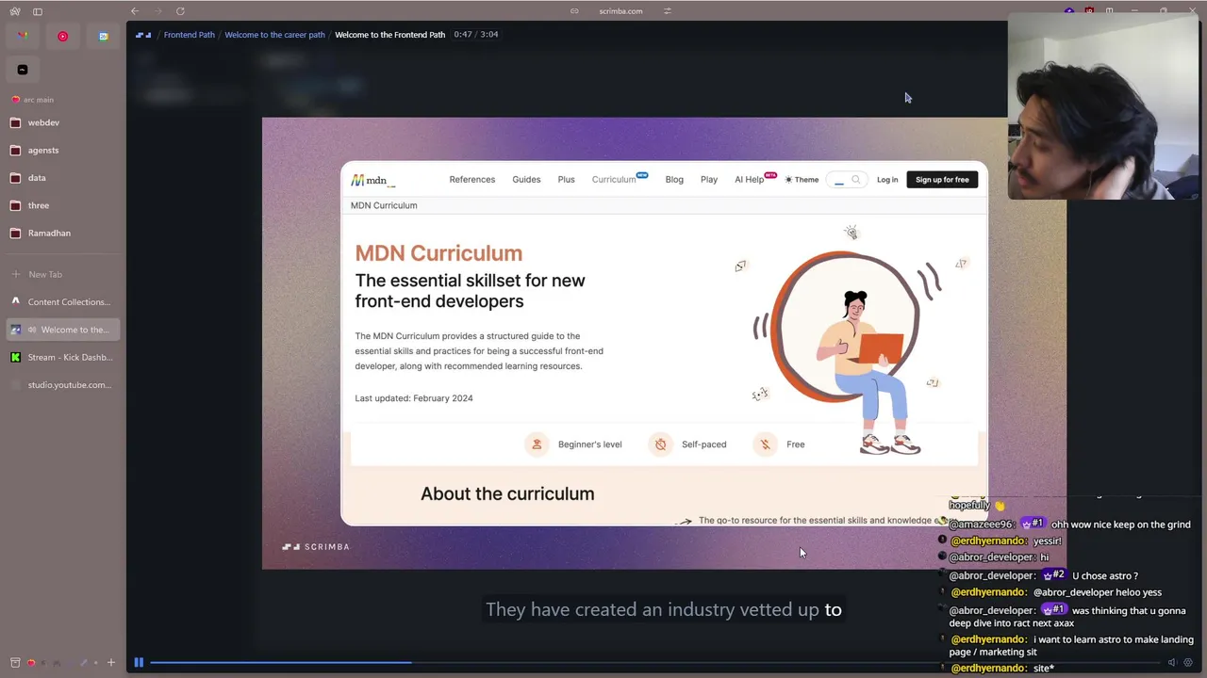Open the Arc logo menu
1207x678 pixels.
click(x=15, y=11)
